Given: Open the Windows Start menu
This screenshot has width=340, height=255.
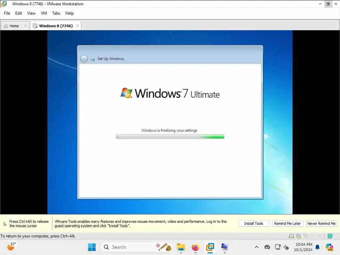Looking at the screenshot, I should pos(92,247).
